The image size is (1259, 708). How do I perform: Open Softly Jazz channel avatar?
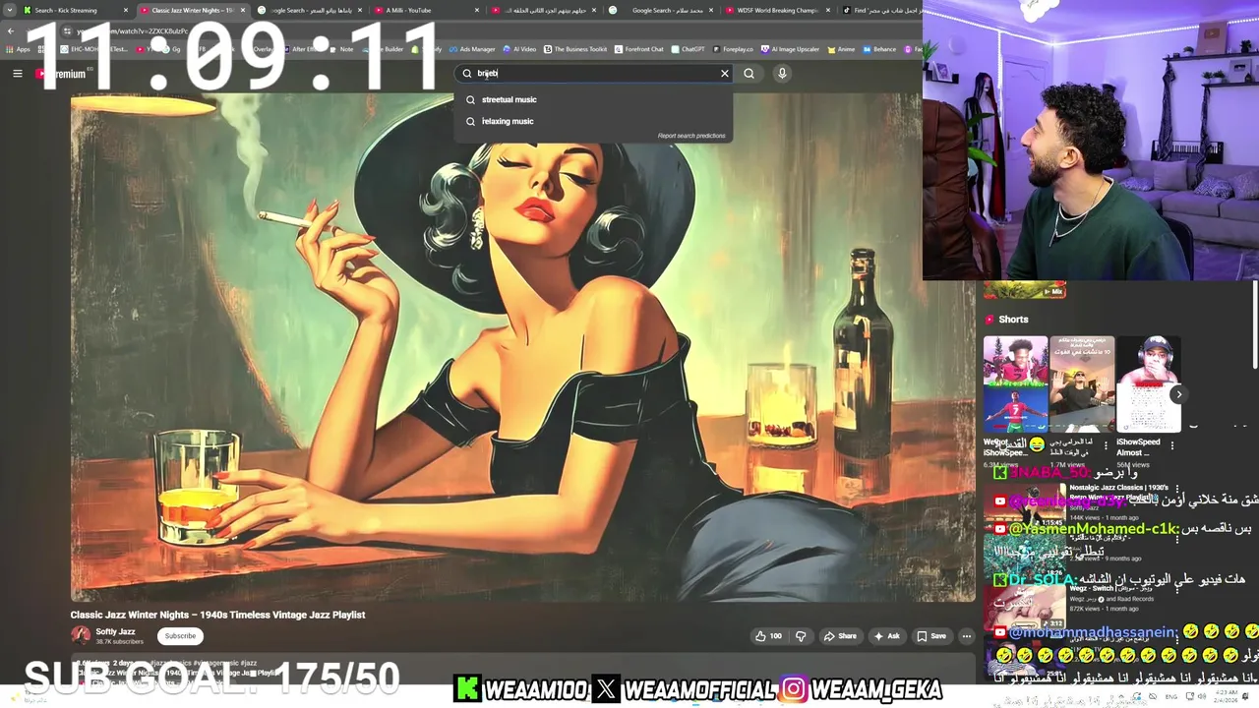coord(81,635)
